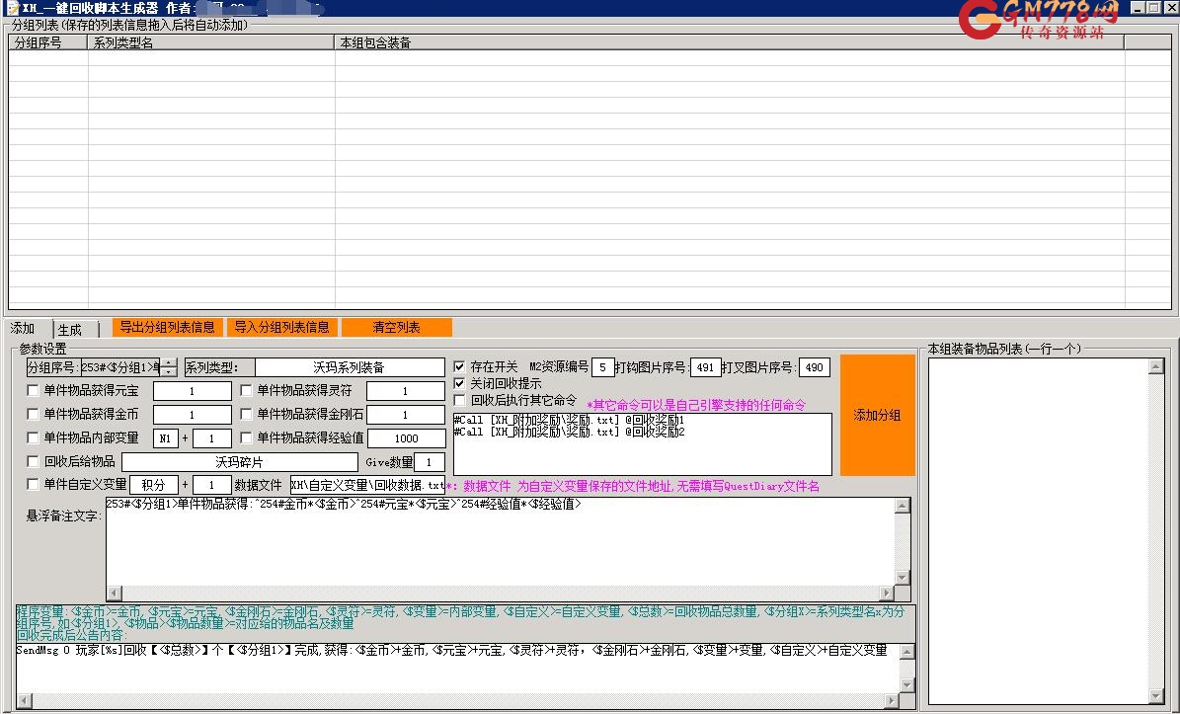Click the 本组包含装备 column header
The height and width of the screenshot is (714, 1180).
729,42
